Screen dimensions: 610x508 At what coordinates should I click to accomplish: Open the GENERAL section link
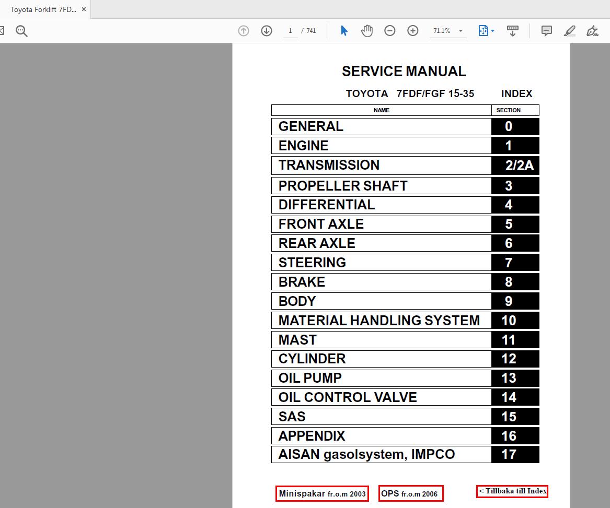(381, 126)
